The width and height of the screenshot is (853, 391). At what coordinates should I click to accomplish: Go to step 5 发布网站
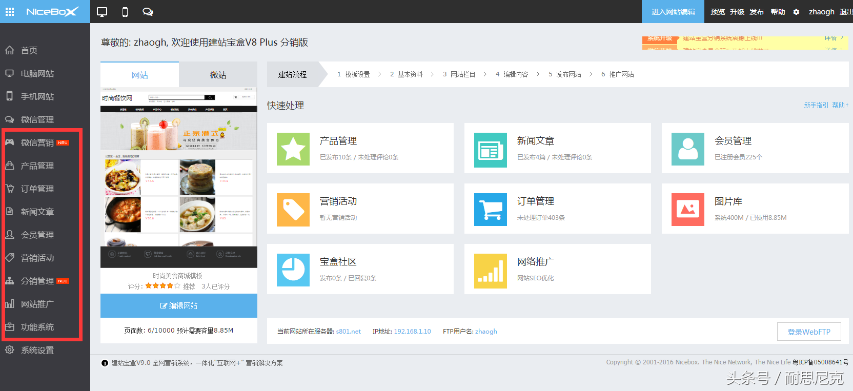(565, 74)
